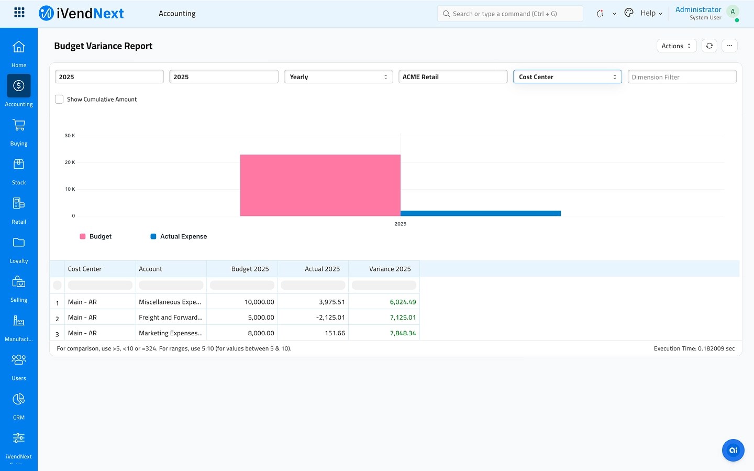Click the Accounting breadcrumb

pos(177,14)
